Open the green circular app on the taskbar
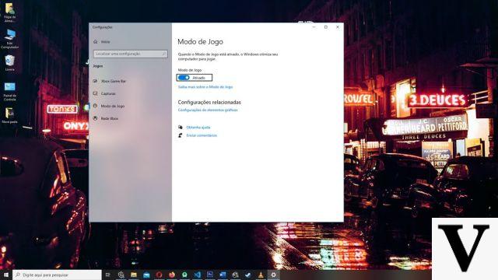The image size is (498, 280). [184, 275]
